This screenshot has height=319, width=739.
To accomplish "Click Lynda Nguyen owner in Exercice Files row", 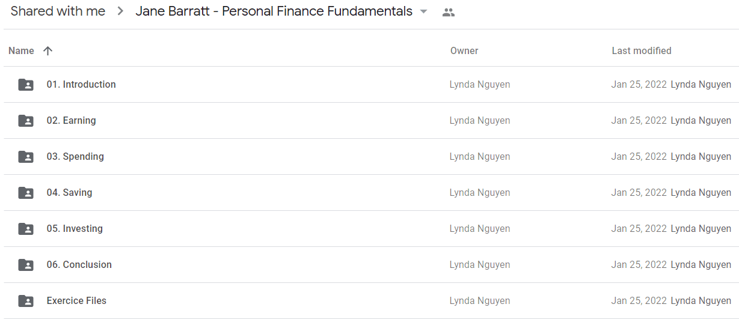I will pos(480,301).
